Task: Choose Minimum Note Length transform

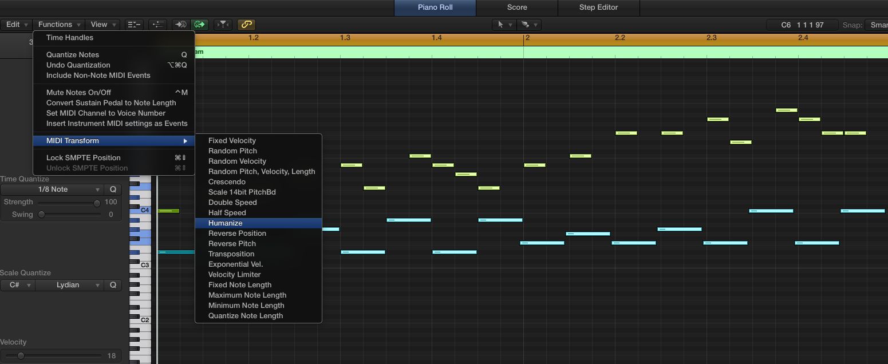Action: (258, 306)
